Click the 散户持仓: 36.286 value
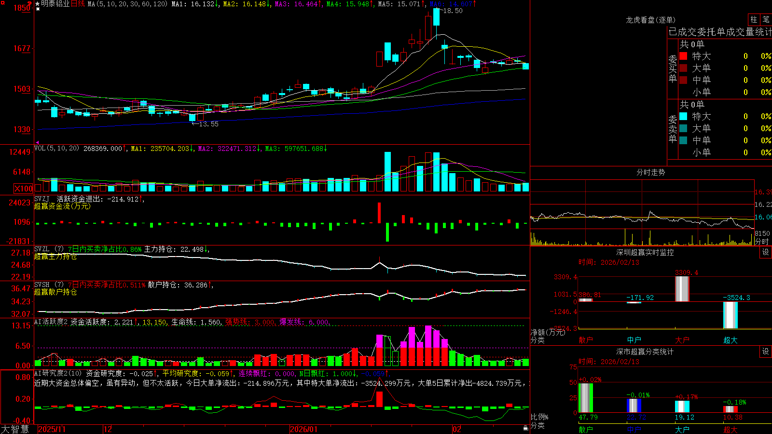 178,285
